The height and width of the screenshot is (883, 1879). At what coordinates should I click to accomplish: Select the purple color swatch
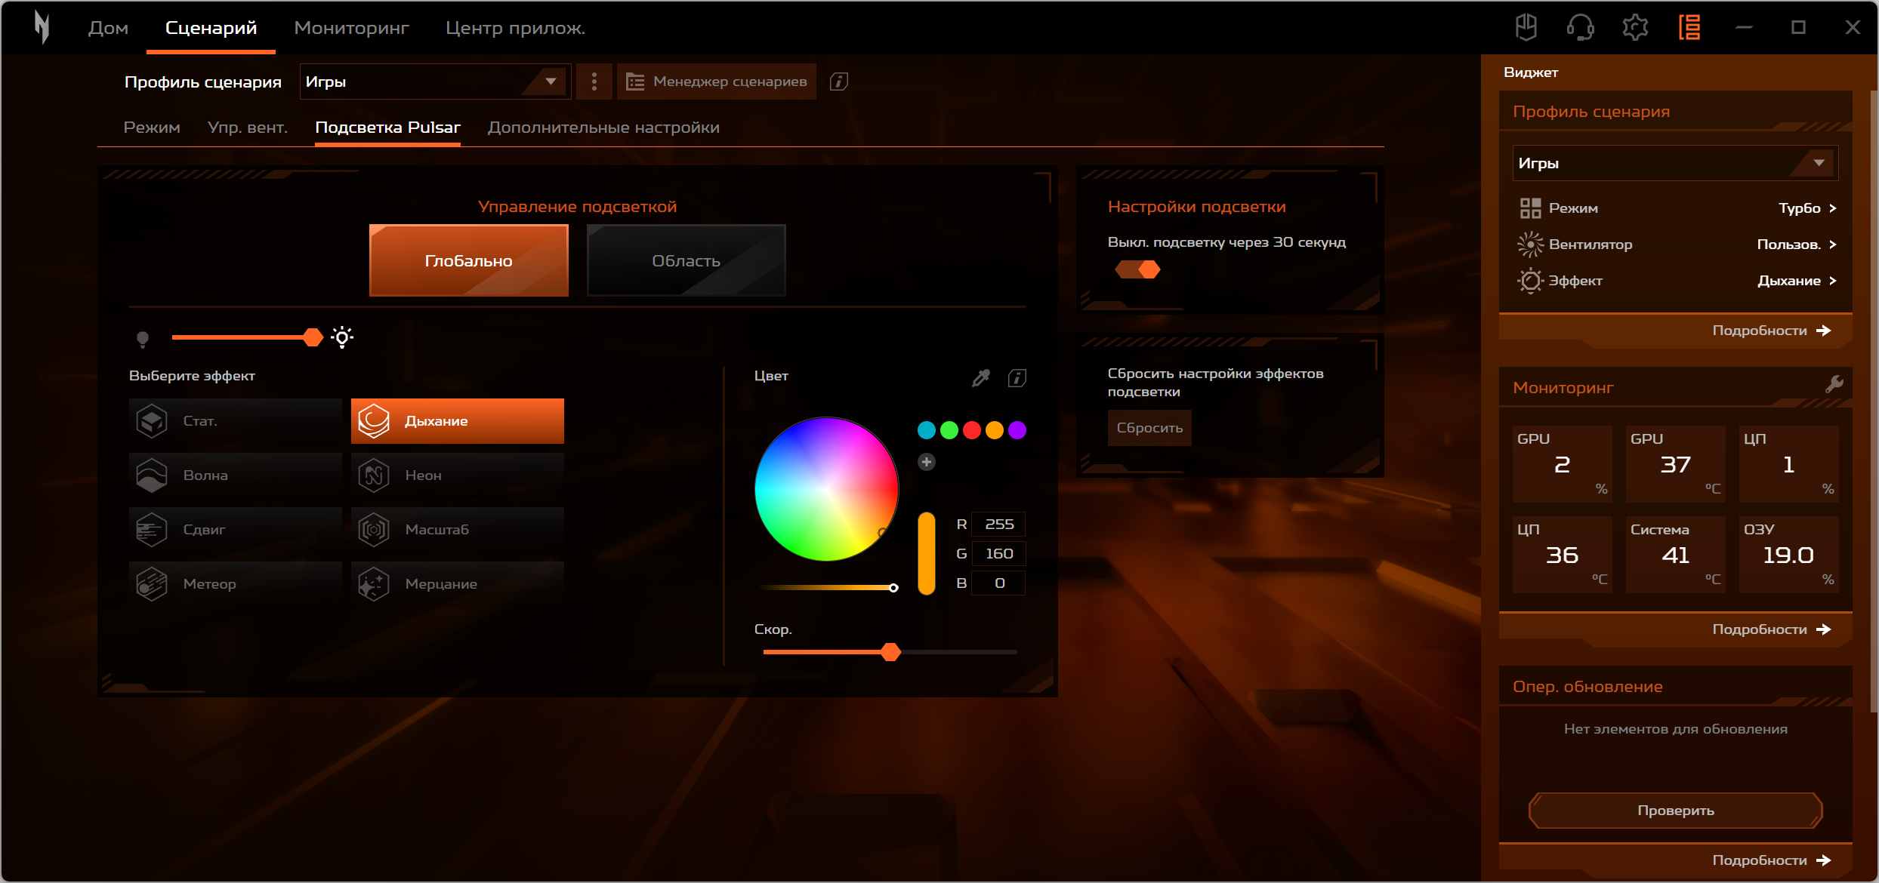tap(1017, 430)
